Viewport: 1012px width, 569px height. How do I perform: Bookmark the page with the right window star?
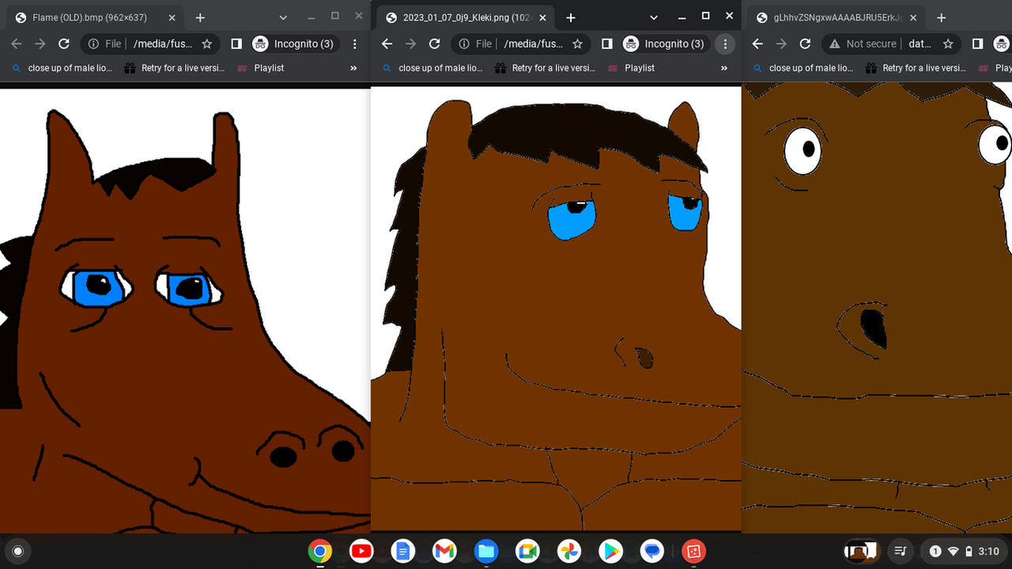949,44
